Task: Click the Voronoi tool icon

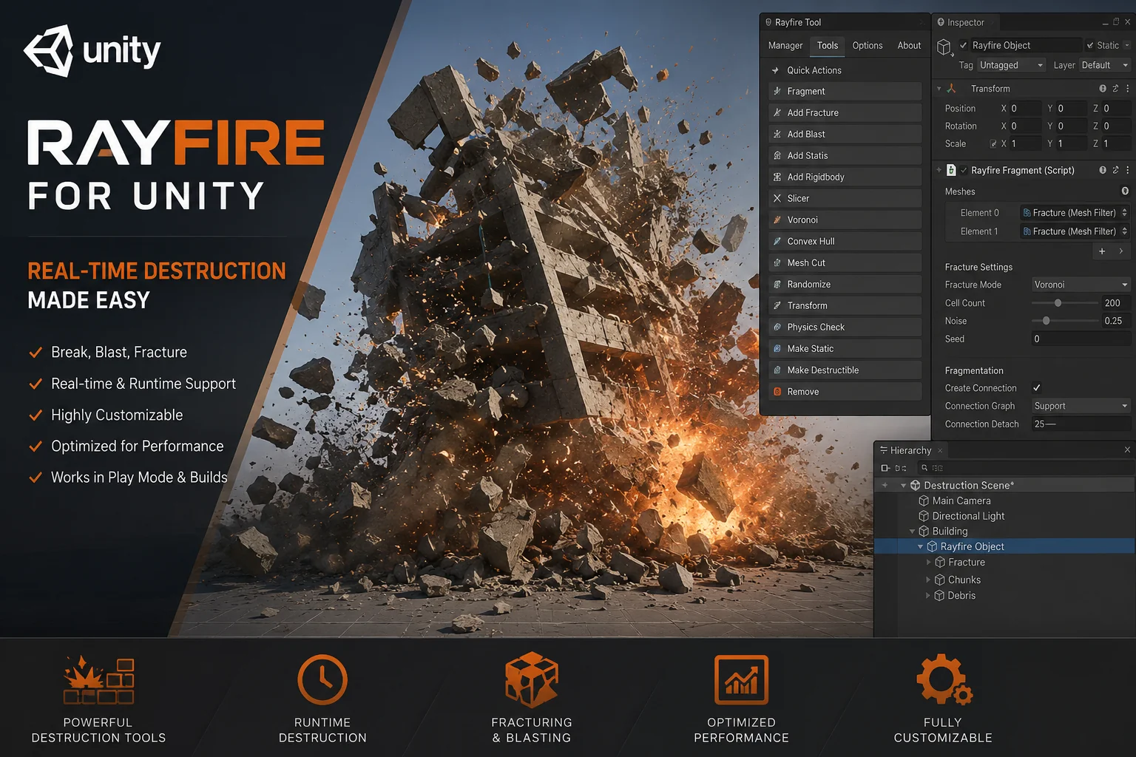Action: [777, 220]
